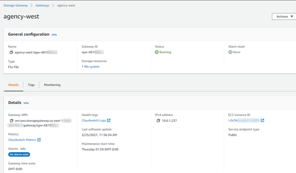296x173 pixels.
Task: Click the No alarms exist badge
Action: pyautogui.click(x=19, y=154)
